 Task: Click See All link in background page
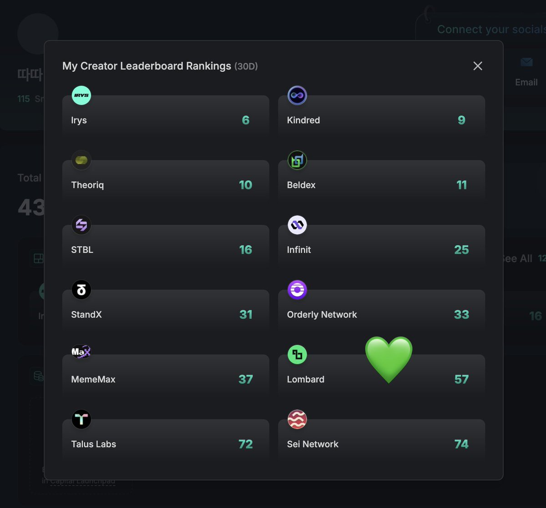tap(516, 259)
